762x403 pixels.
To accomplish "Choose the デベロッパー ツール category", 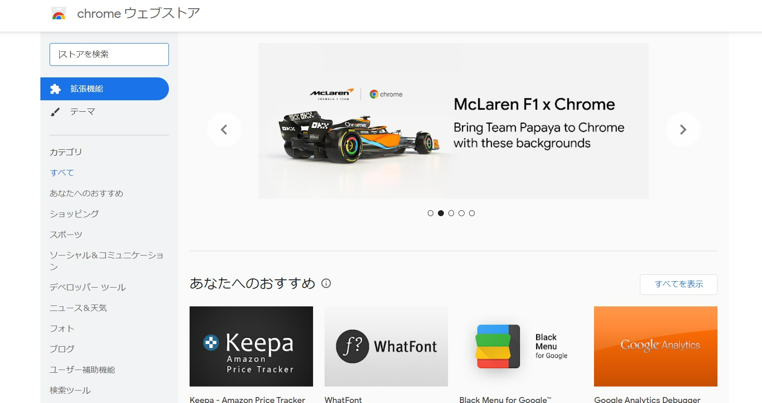I will click(x=88, y=287).
